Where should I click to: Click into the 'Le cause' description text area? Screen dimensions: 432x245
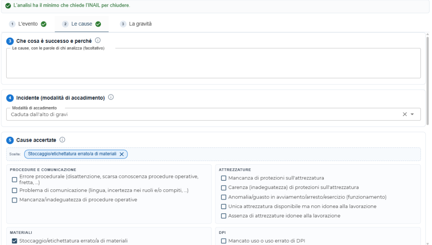[213, 63]
